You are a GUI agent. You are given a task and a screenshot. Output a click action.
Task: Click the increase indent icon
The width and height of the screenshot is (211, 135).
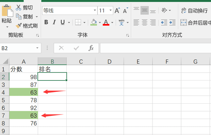pos(173,22)
